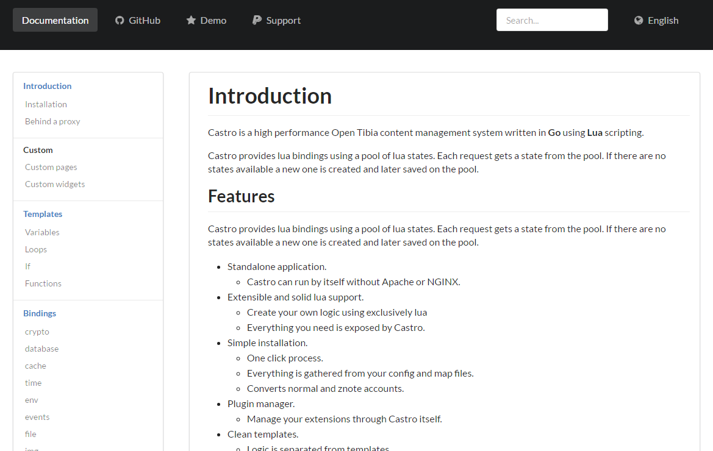Click 'Castro can run by itself' sub-item

coord(353,282)
